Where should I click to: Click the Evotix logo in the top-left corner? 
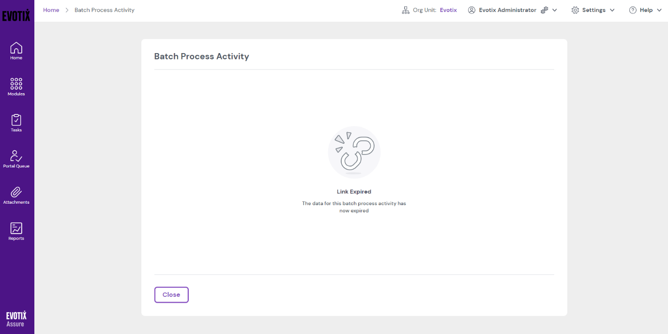click(16, 15)
